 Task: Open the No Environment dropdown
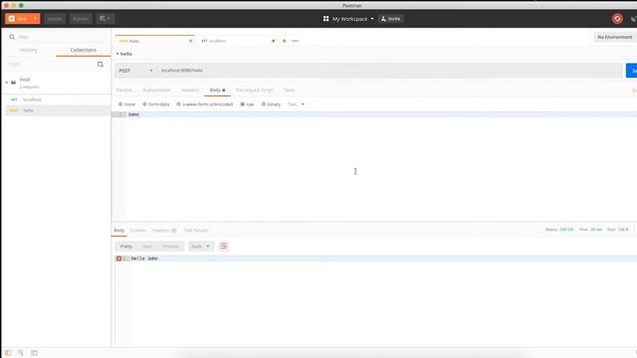pos(615,37)
